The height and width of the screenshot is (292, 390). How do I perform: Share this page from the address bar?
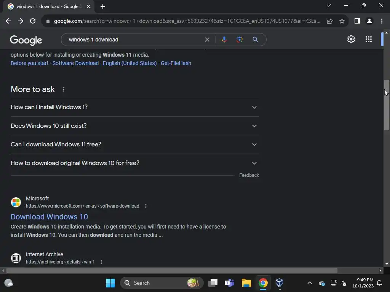click(x=330, y=21)
